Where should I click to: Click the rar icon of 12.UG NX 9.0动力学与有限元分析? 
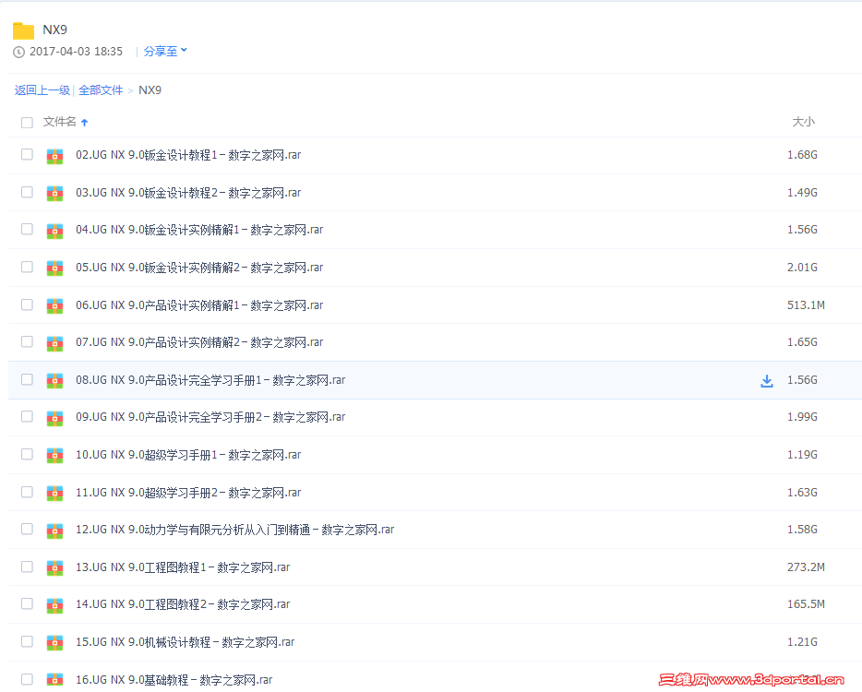coord(54,531)
